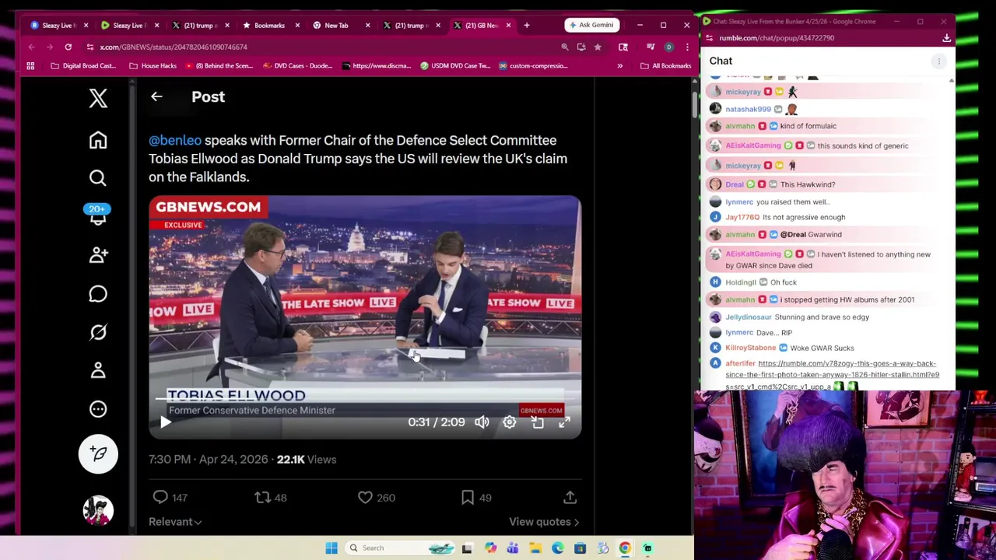Go to the X Home feed icon
This screenshot has height=560, width=996.
98,140
